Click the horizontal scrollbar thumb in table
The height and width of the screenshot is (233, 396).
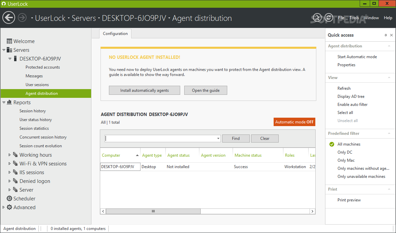point(153,211)
